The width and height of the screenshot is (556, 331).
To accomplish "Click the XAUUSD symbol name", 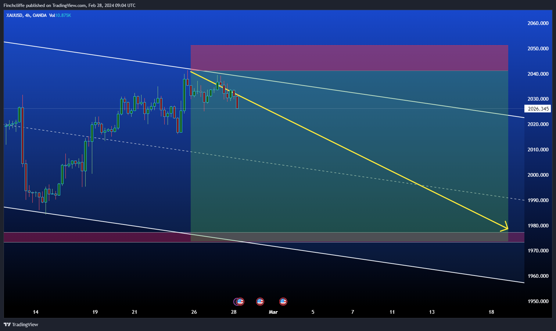I will 14,15.
